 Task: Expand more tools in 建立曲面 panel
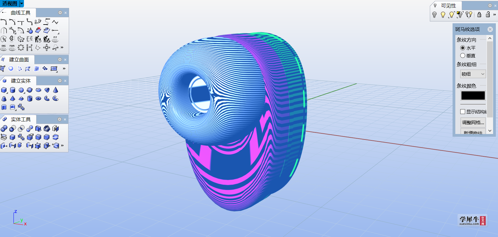[64, 68]
